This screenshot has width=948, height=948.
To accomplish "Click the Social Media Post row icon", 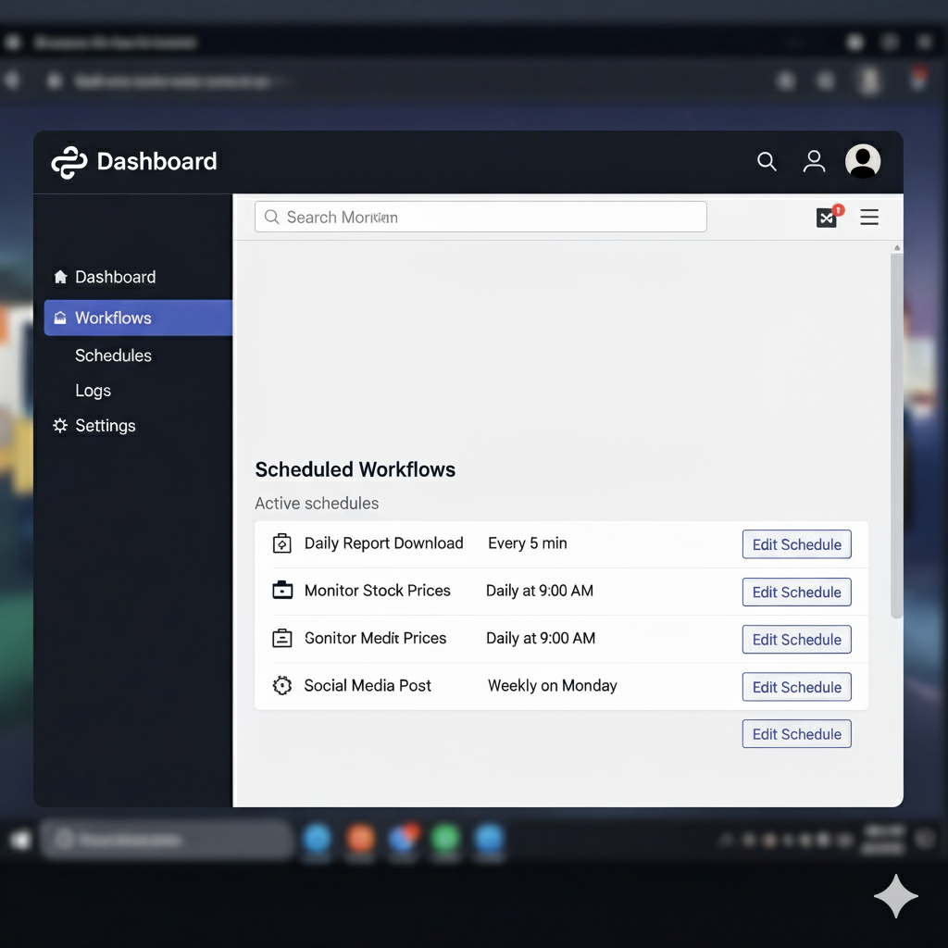I will [282, 686].
